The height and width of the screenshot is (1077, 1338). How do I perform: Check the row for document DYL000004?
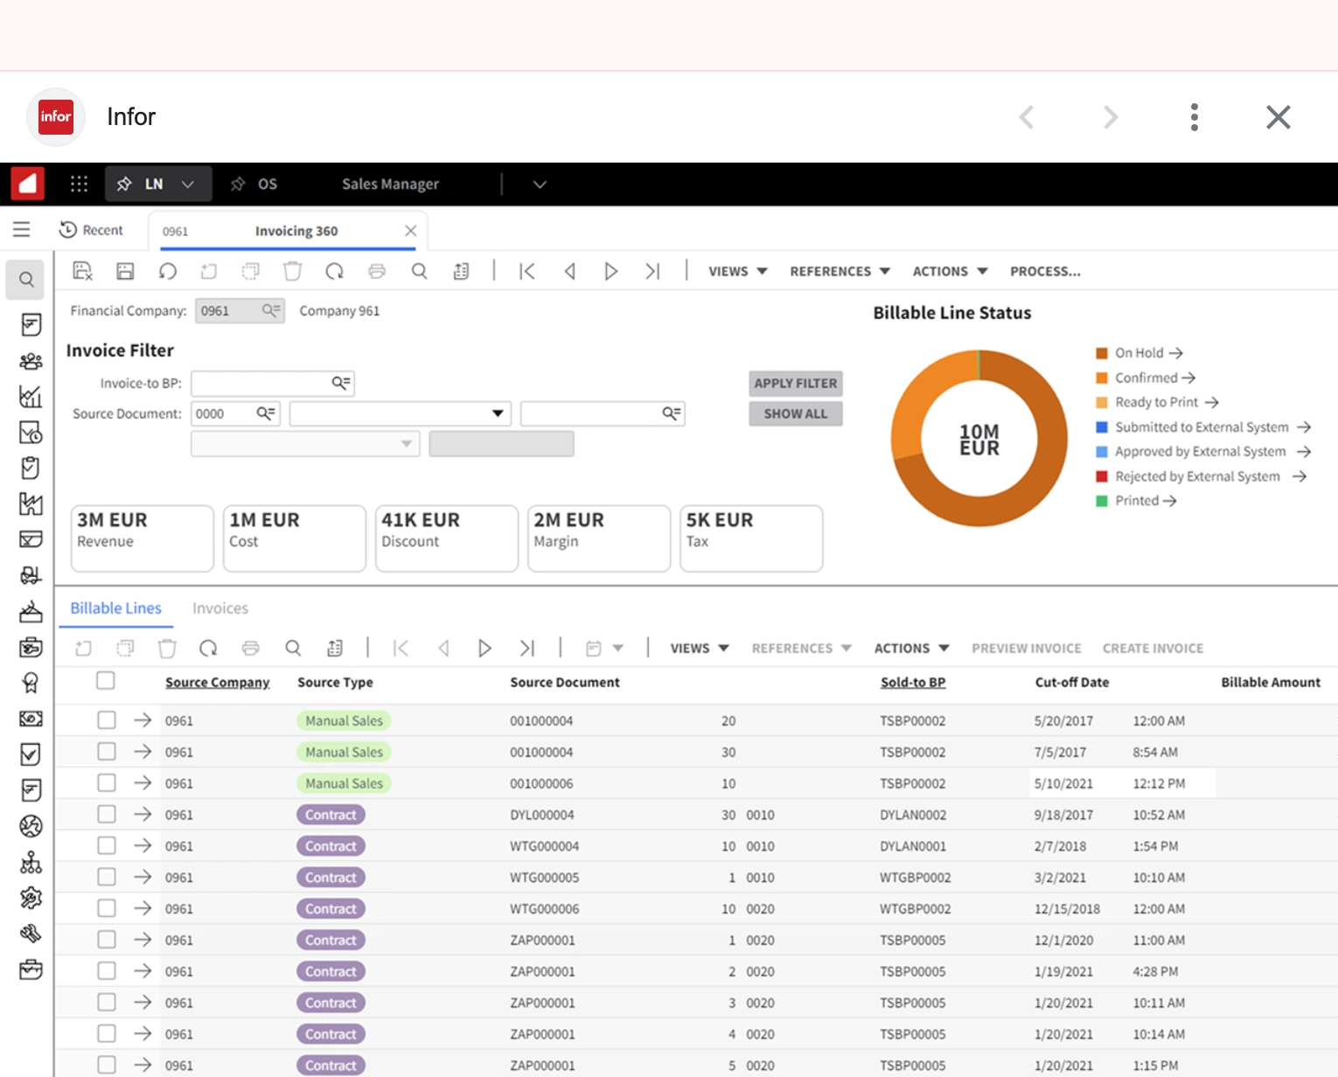click(x=107, y=814)
